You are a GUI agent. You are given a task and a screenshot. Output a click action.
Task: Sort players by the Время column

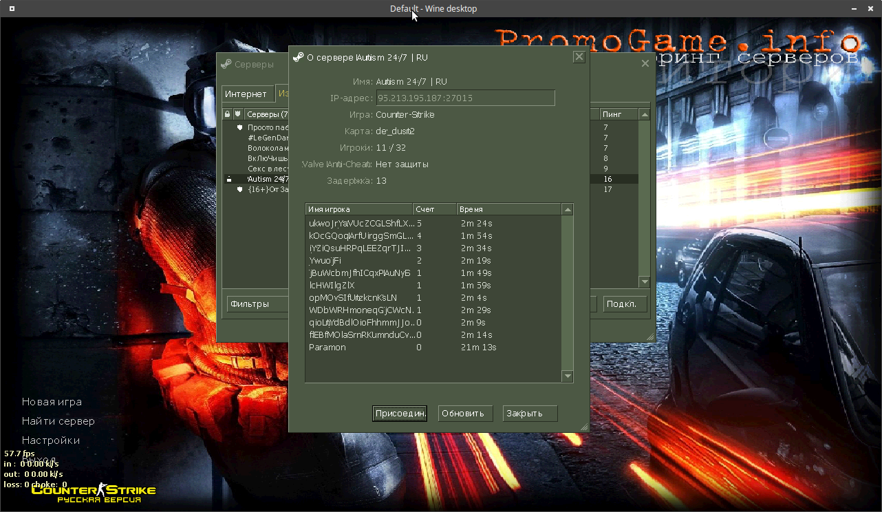pyautogui.click(x=509, y=209)
